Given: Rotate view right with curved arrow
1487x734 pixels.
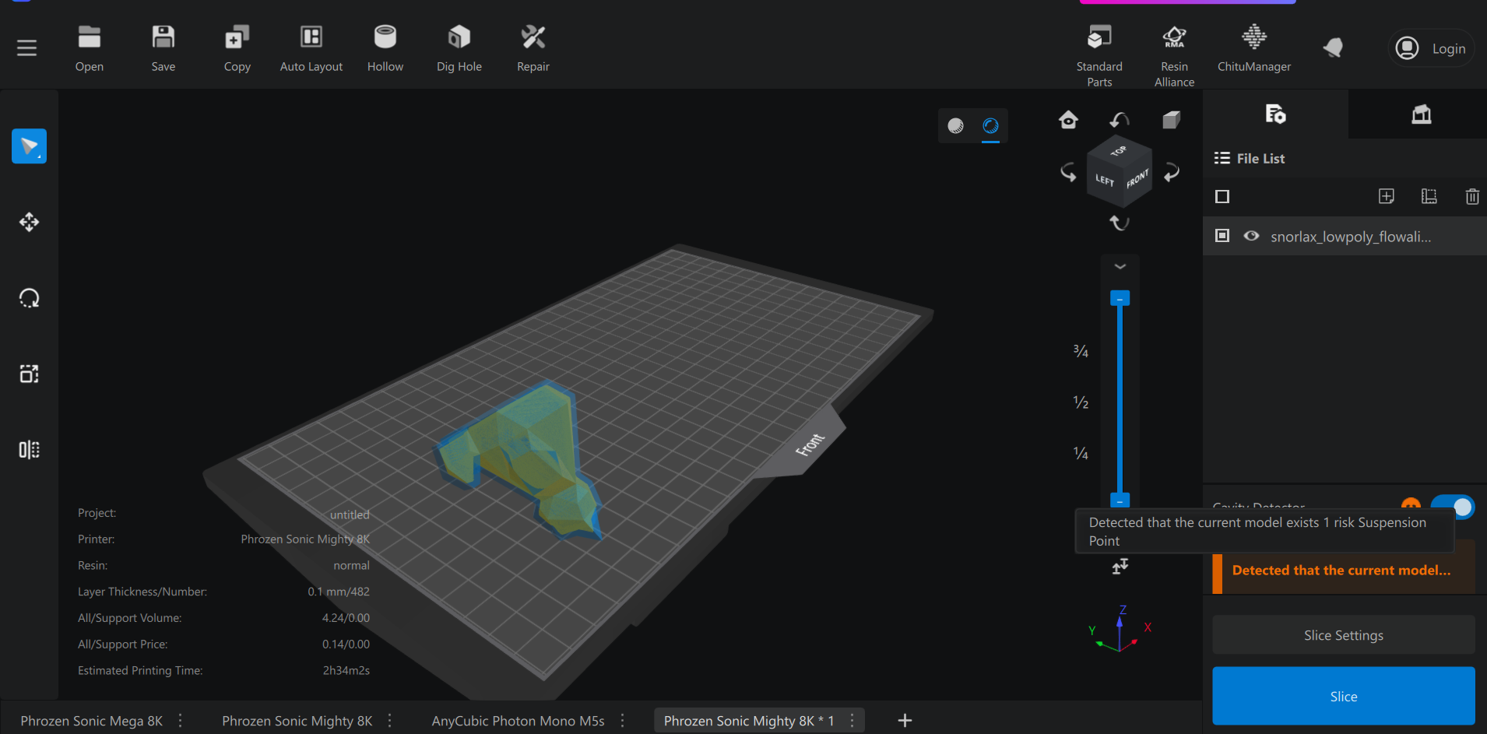Looking at the screenshot, I should point(1172,172).
